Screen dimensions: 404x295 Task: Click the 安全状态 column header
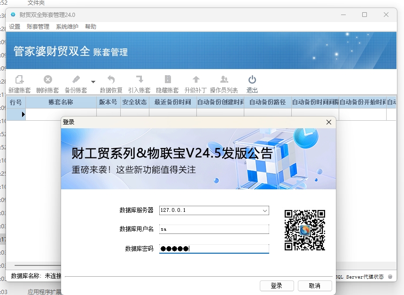(x=135, y=102)
